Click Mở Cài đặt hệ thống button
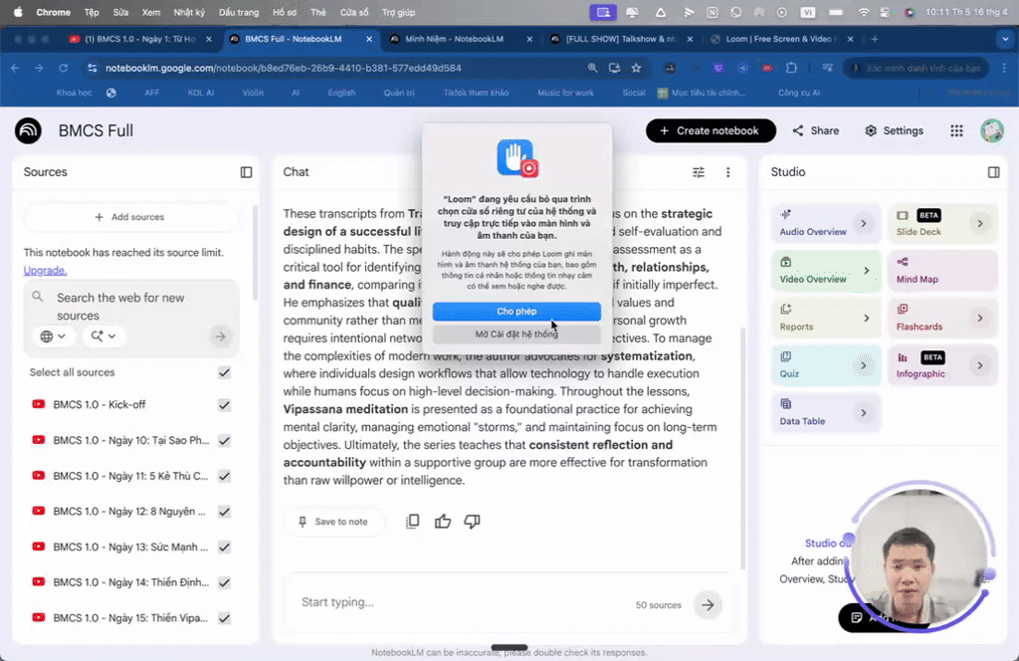 pos(516,334)
